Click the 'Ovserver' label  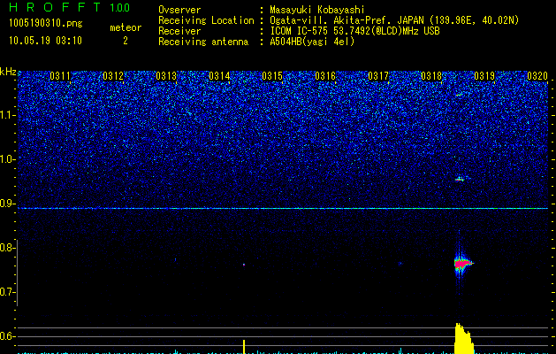tap(179, 10)
